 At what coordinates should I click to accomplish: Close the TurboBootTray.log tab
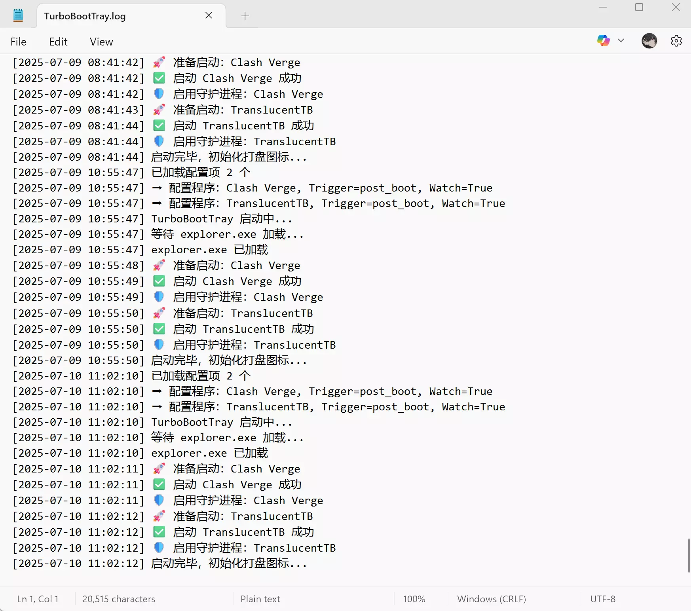point(209,15)
